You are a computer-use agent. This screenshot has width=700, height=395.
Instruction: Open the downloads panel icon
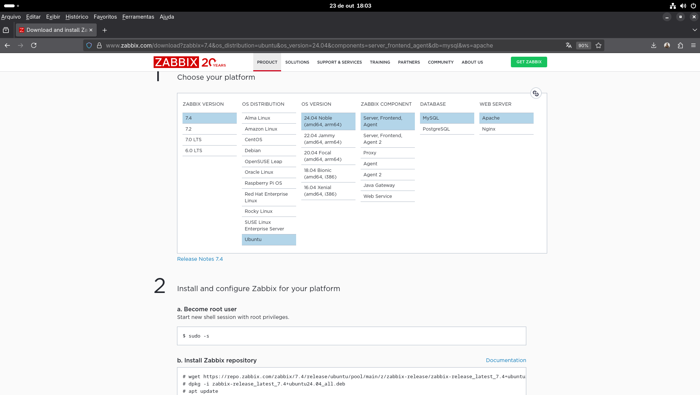click(653, 46)
